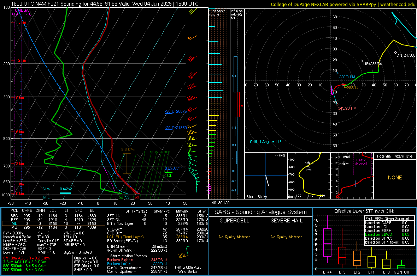Click the -30 C=26075' label
Image resolution: width=417 pixels, height=276 pixels.
click(x=176, y=111)
